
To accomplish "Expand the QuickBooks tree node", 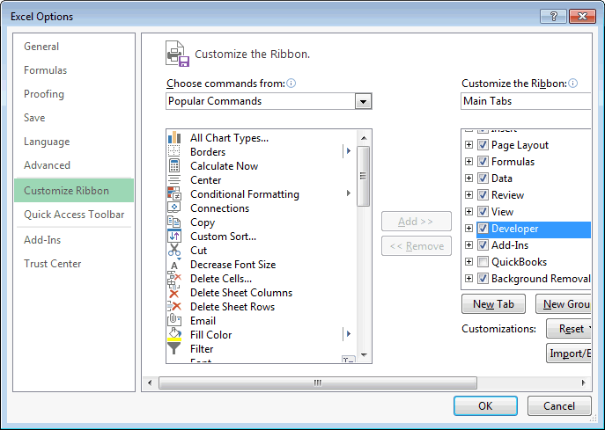I will (469, 262).
